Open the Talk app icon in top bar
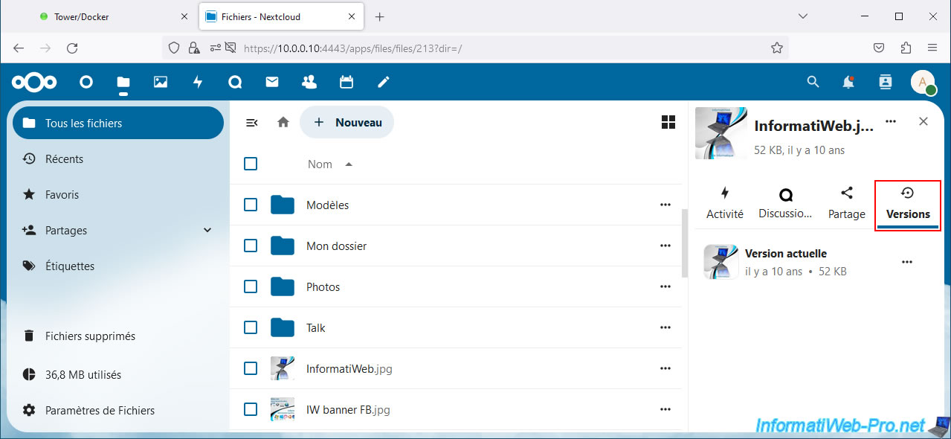951x439 pixels. [235, 82]
